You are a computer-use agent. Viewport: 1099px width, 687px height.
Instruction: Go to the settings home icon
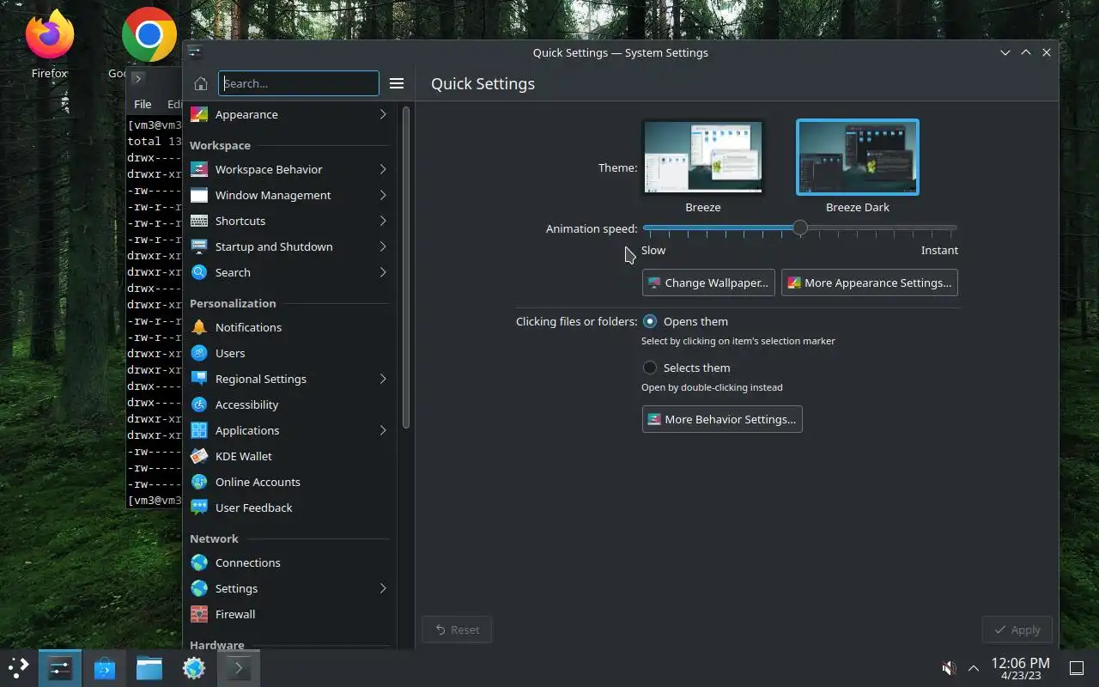pyautogui.click(x=201, y=83)
